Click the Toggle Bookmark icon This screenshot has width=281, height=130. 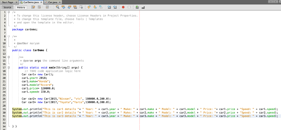click(x=101, y=7)
